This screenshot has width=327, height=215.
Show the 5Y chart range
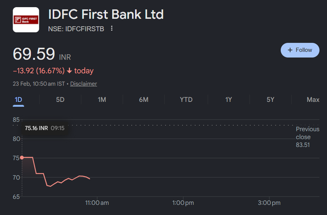(270, 100)
